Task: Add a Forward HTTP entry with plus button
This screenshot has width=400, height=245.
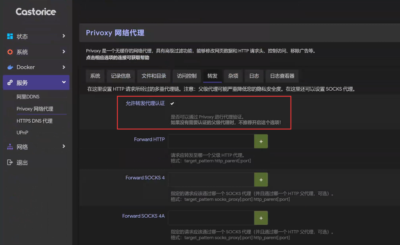Action: coord(261,141)
